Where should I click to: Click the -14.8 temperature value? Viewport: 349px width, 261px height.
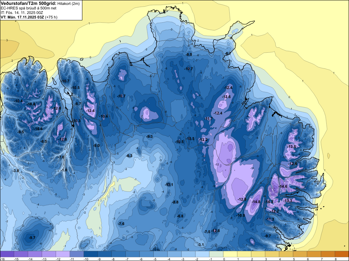click(x=256, y=202)
